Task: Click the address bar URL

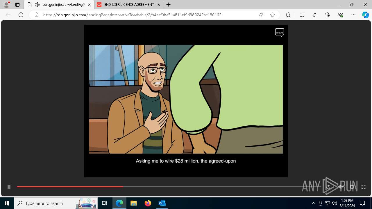Action: pos(132,15)
